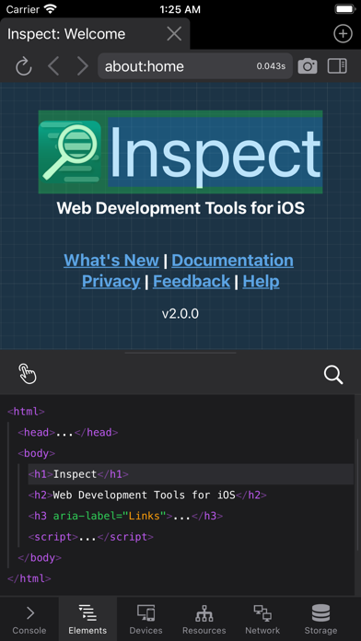
Task: Click the large Inspect title text
Action: (x=215, y=152)
